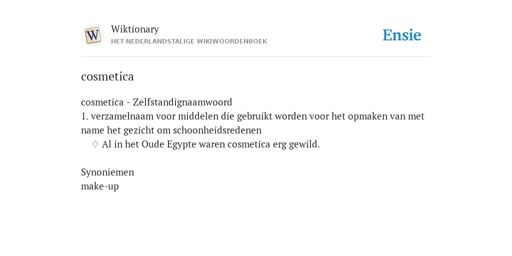
Task: Click the lowercase cosmetica before Zelfstandignaamwoord
Action: (x=102, y=102)
